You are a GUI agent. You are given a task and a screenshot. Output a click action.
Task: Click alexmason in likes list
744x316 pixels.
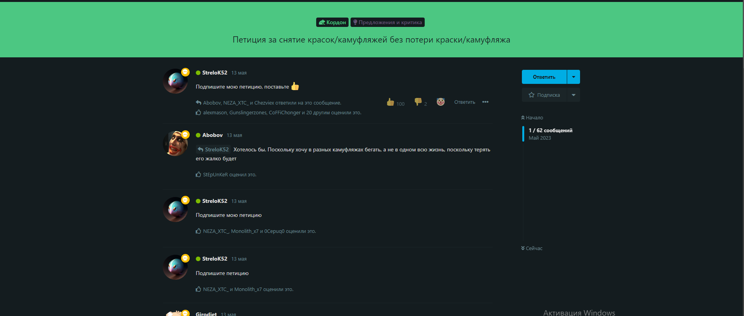215,112
